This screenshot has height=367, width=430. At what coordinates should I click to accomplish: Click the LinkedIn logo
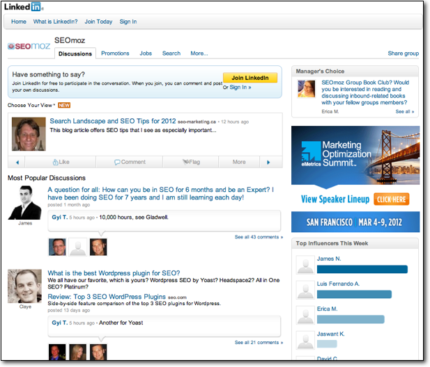[23, 7]
